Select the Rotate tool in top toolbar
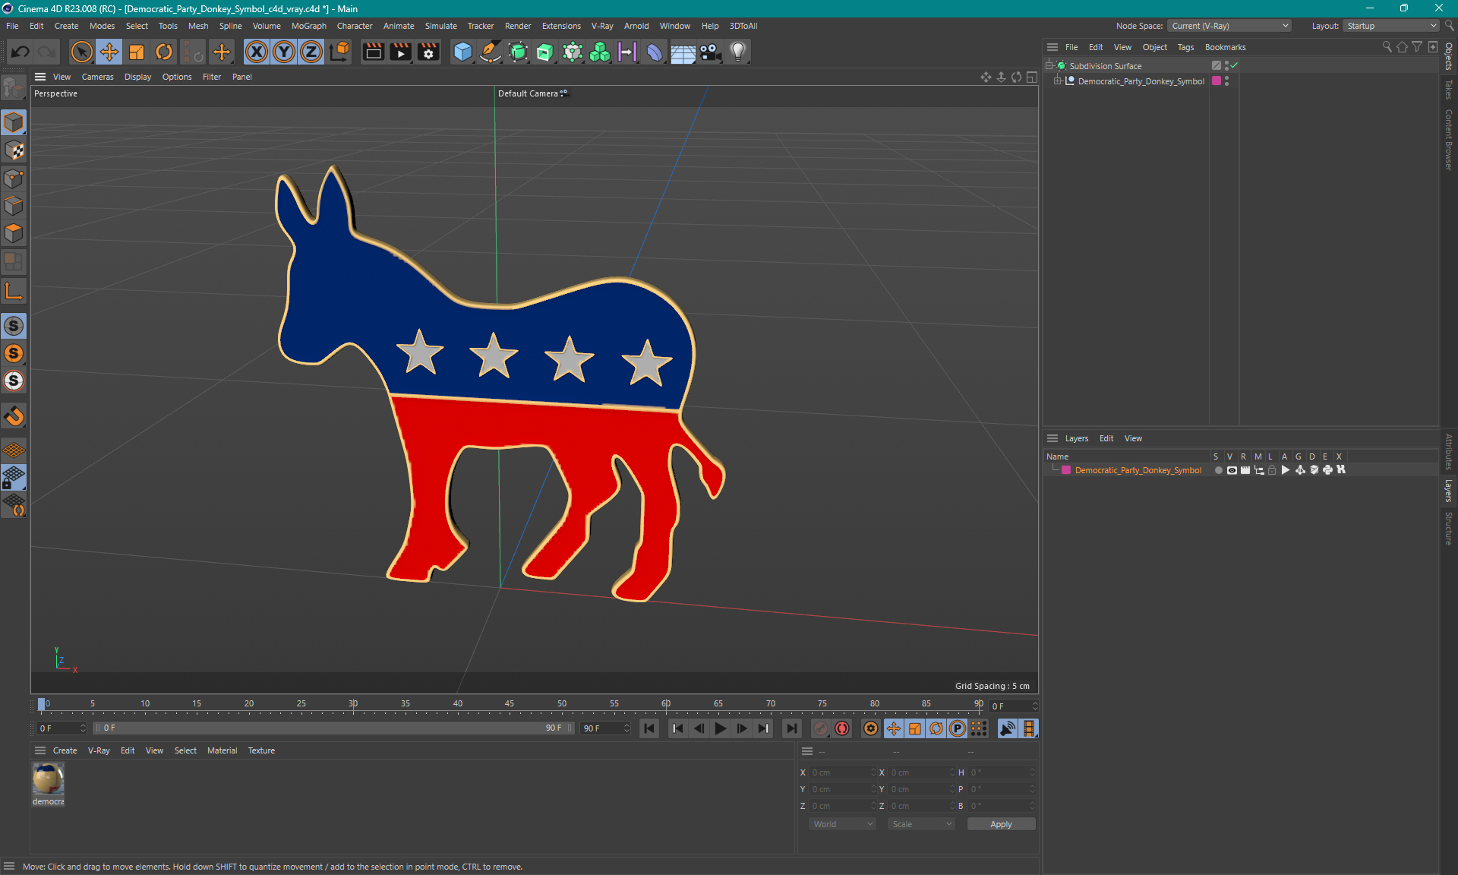1458x875 pixels. tap(164, 52)
